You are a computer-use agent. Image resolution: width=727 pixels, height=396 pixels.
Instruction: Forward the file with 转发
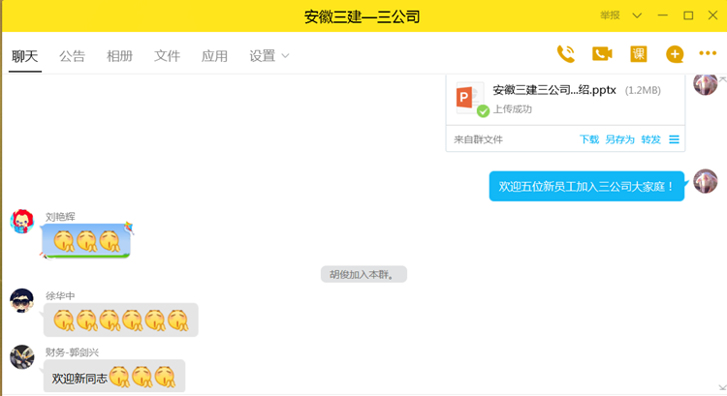click(x=650, y=139)
